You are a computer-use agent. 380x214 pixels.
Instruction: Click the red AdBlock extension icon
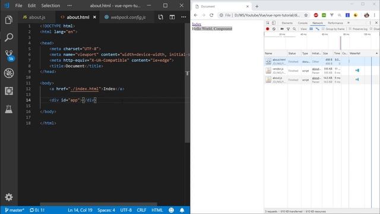tap(316, 15)
